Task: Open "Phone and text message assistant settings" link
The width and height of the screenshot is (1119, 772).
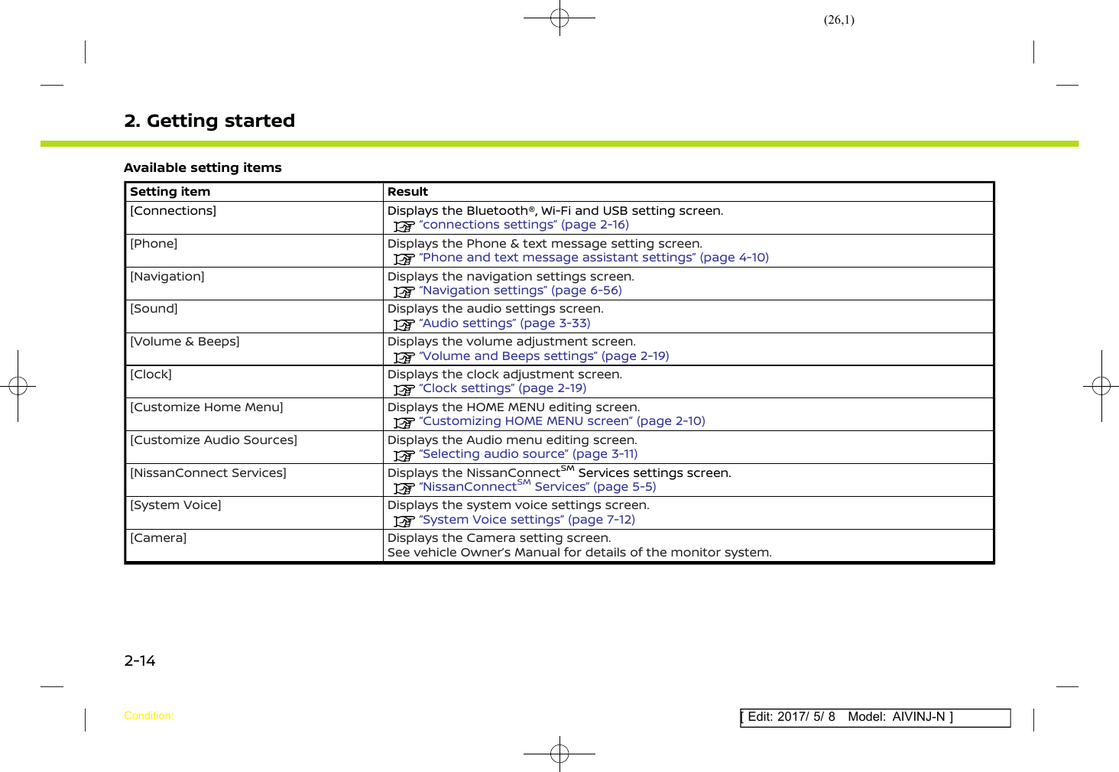Action: (594, 258)
